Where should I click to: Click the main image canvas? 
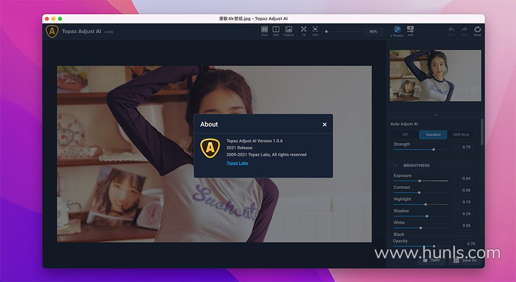[214, 154]
